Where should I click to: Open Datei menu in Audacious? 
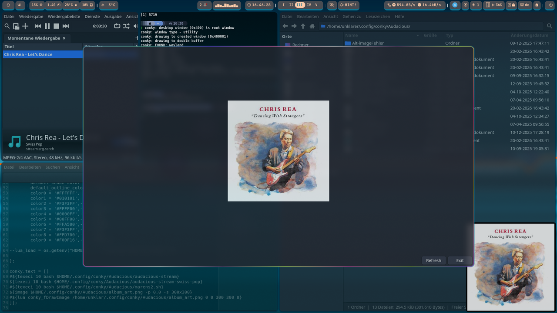tap(9, 17)
